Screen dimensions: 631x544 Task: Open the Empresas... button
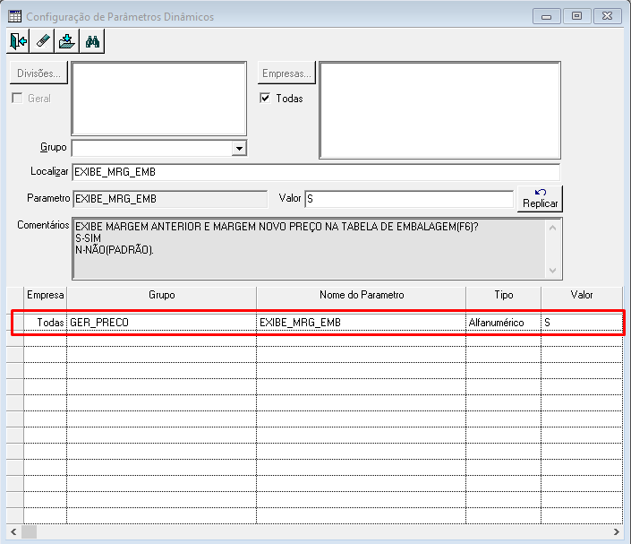[286, 73]
